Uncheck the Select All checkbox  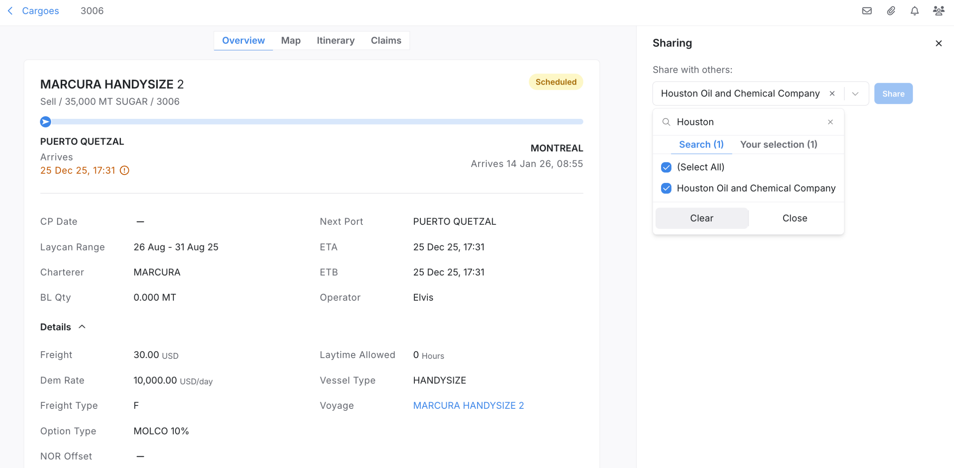pos(666,167)
